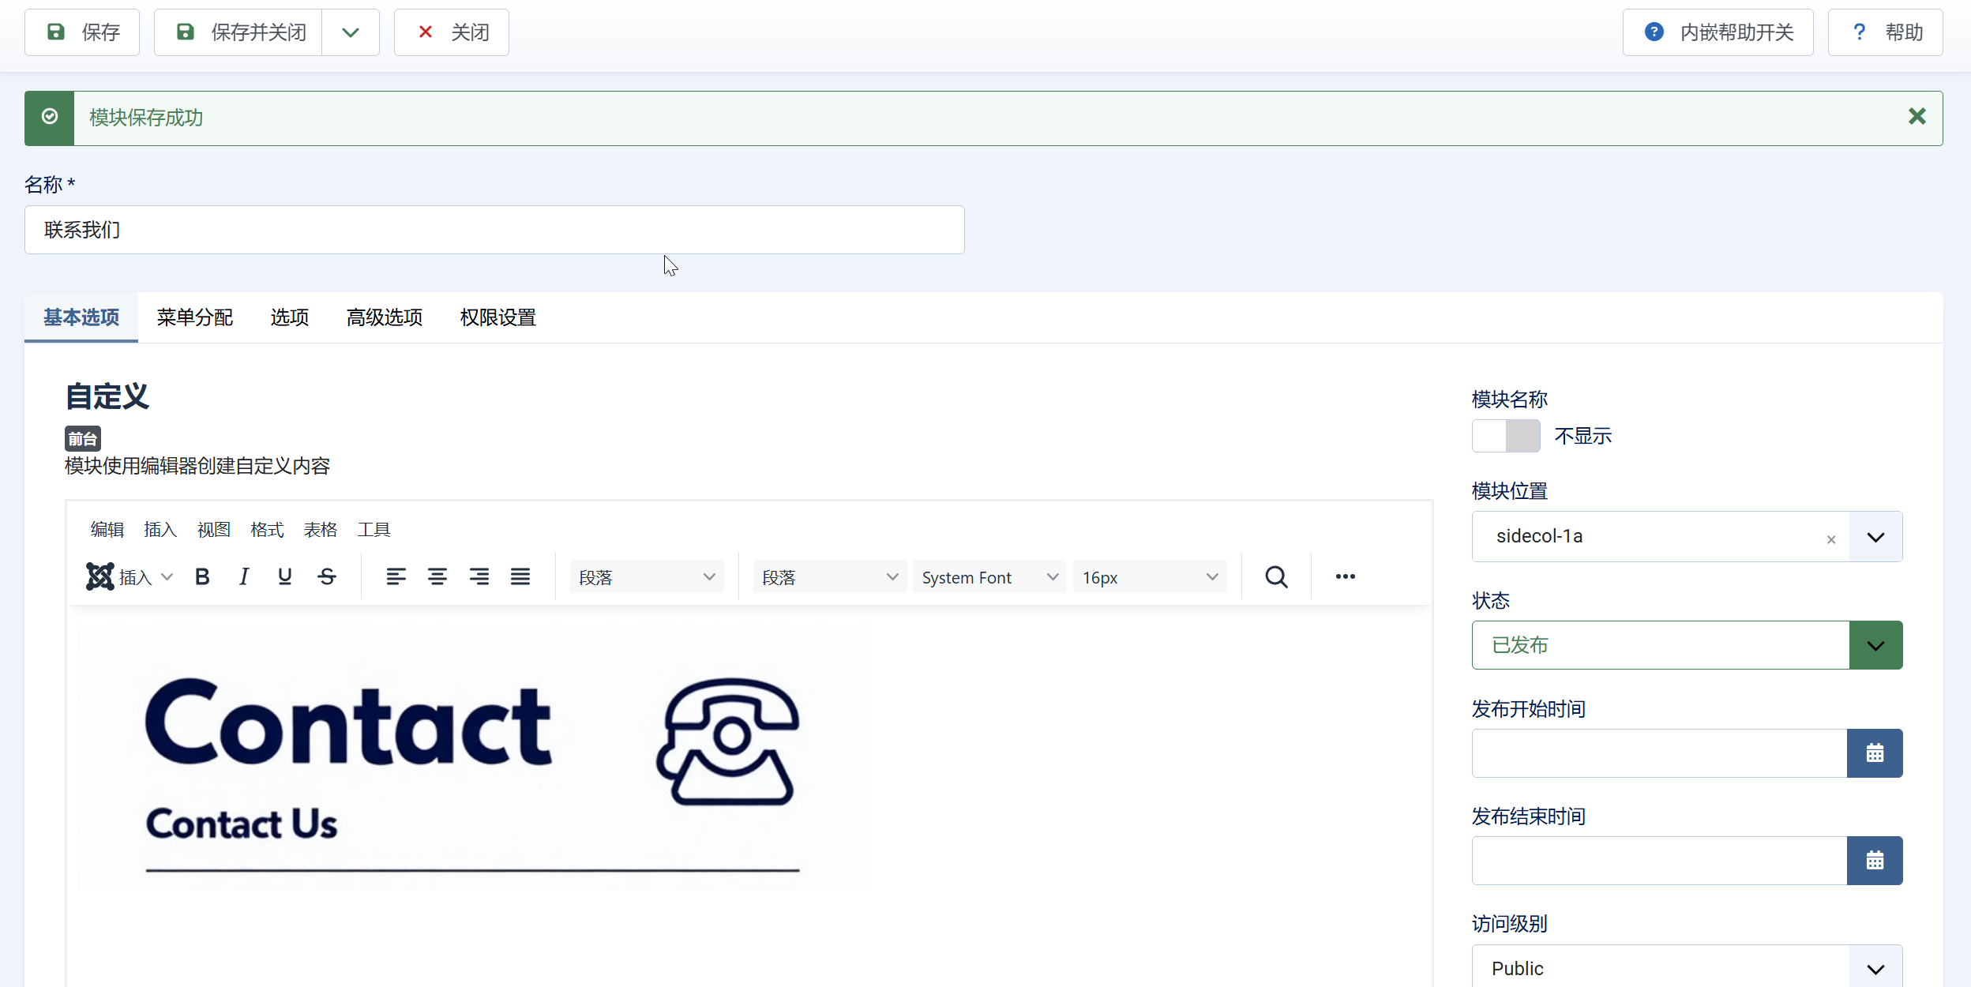The height and width of the screenshot is (987, 1971).
Task: Dismiss the 模块保存成功 alert message
Action: coord(1917,117)
